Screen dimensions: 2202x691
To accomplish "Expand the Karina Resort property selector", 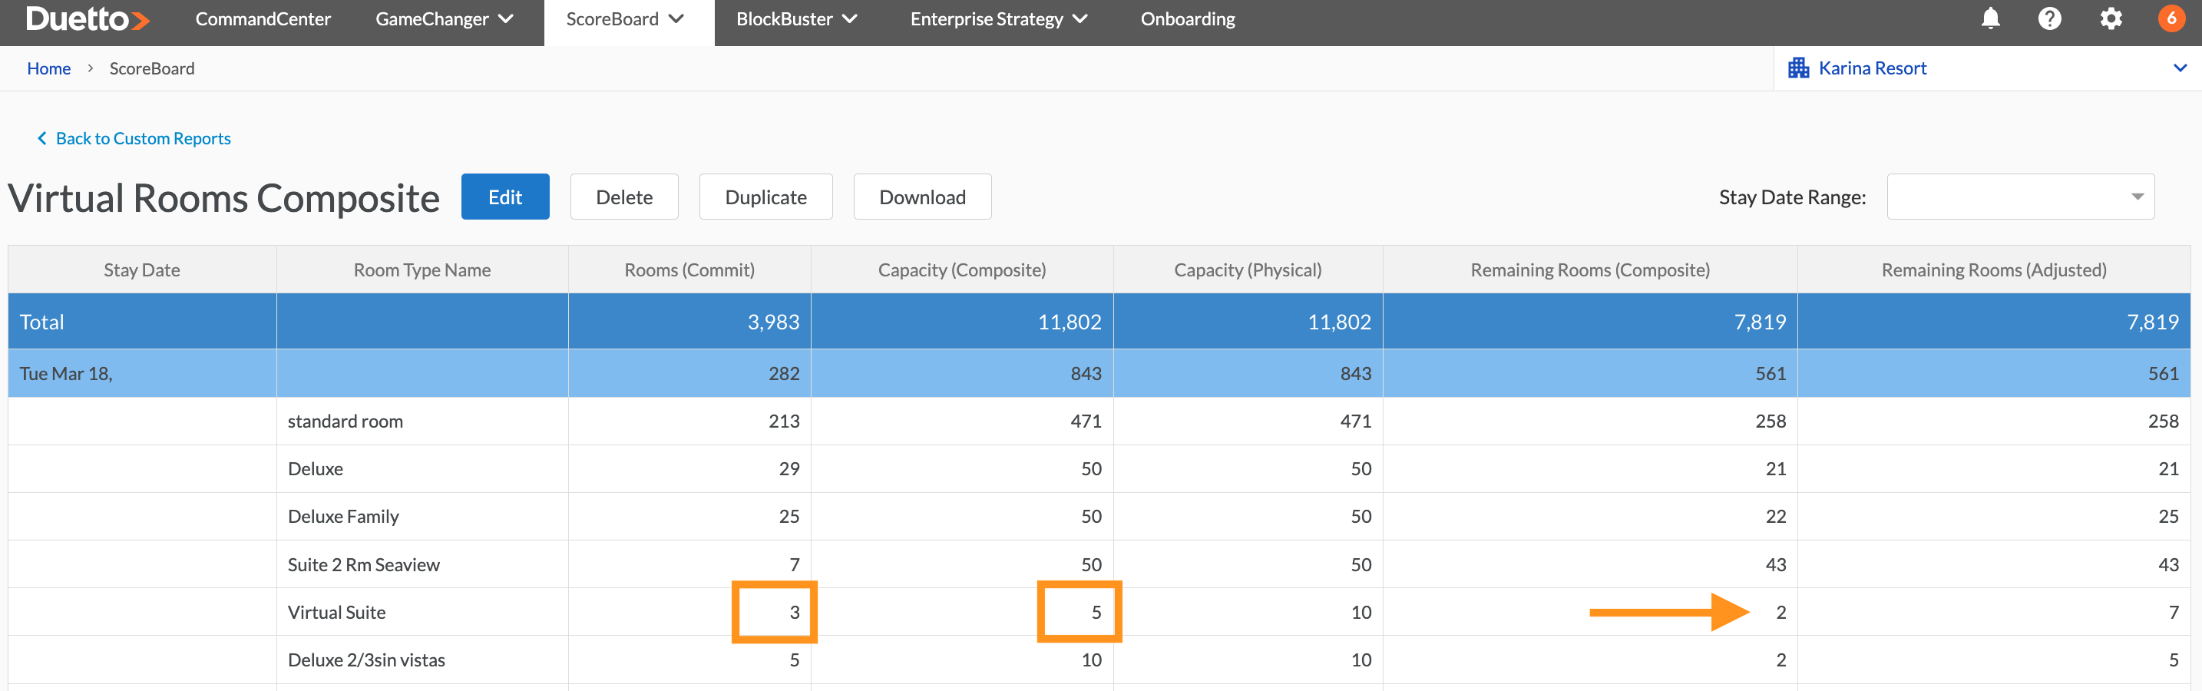I will [x=2180, y=68].
